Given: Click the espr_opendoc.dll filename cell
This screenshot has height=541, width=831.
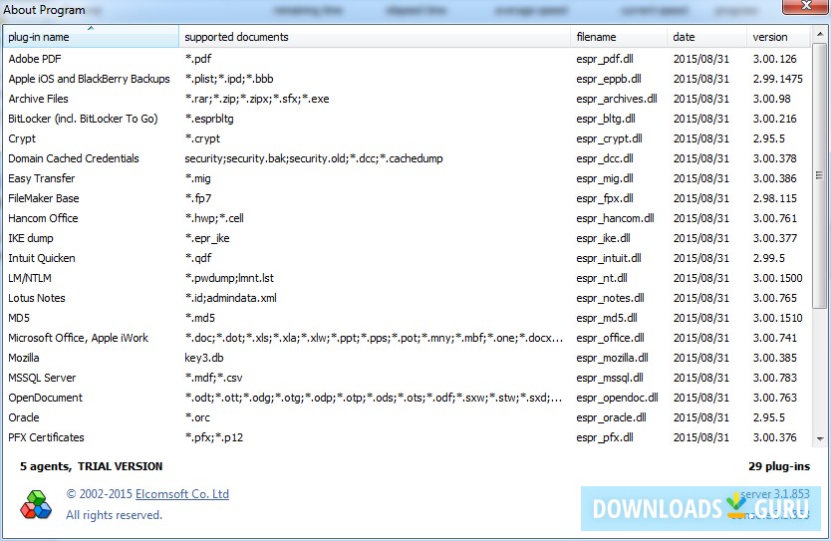Looking at the screenshot, I should (x=617, y=398).
